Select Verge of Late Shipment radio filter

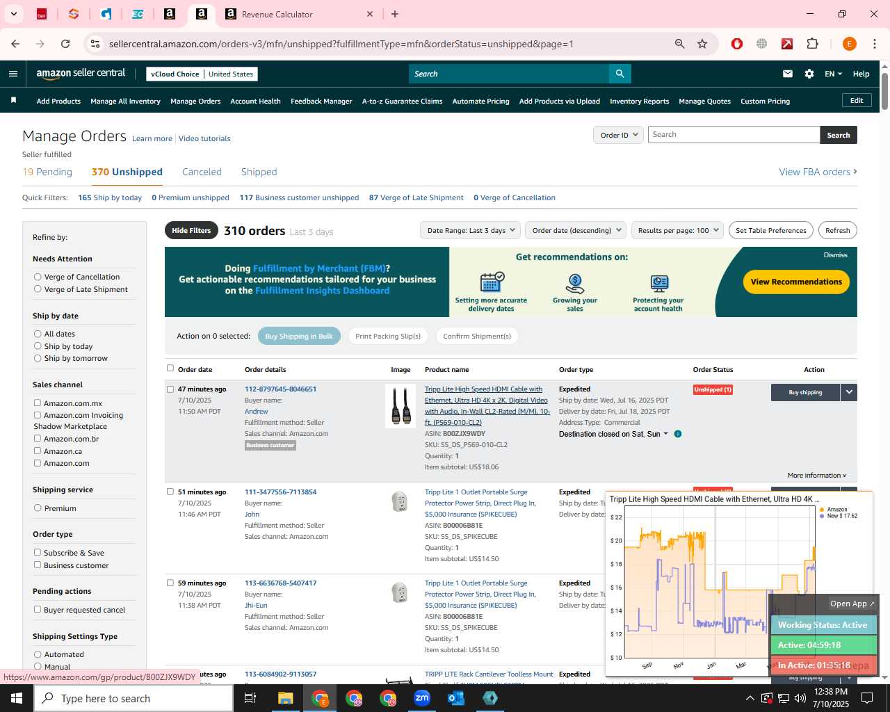pos(38,289)
